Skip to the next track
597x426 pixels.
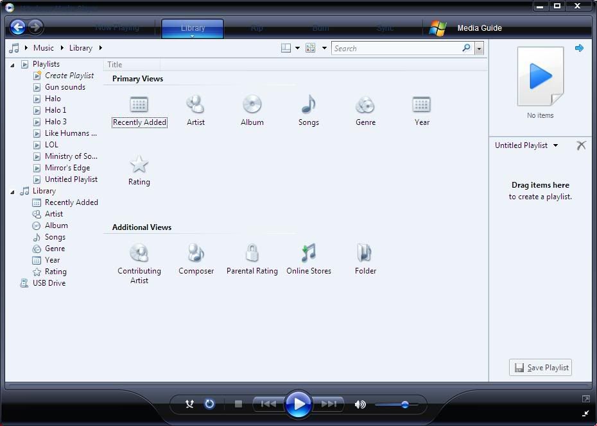(x=329, y=404)
